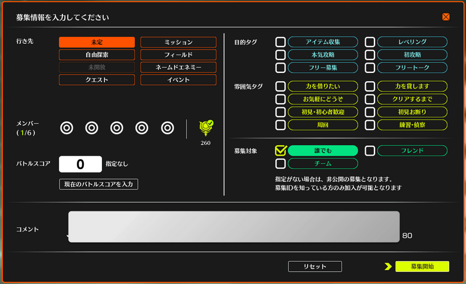Check the box beside レベリング
Image resolution: width=466 pixels, height=284 pixels.
(x=370, y=42)
